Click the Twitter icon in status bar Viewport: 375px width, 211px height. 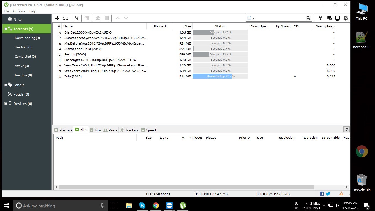[x=328, y=194]
